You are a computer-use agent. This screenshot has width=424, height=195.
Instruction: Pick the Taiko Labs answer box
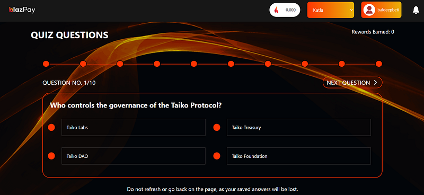pos(134,127)
